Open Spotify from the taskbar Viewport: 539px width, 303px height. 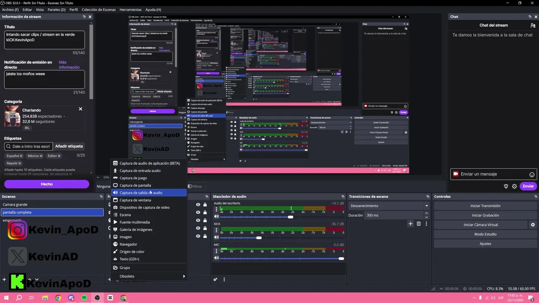point(84,298)
